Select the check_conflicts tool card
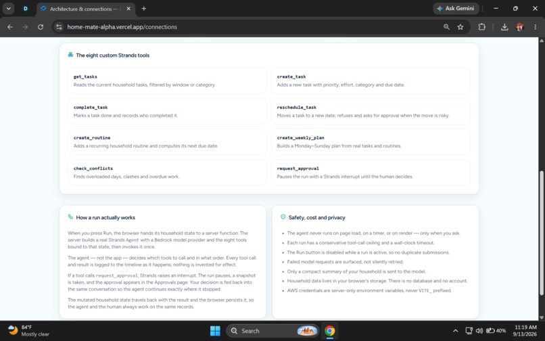 [167, 173]
